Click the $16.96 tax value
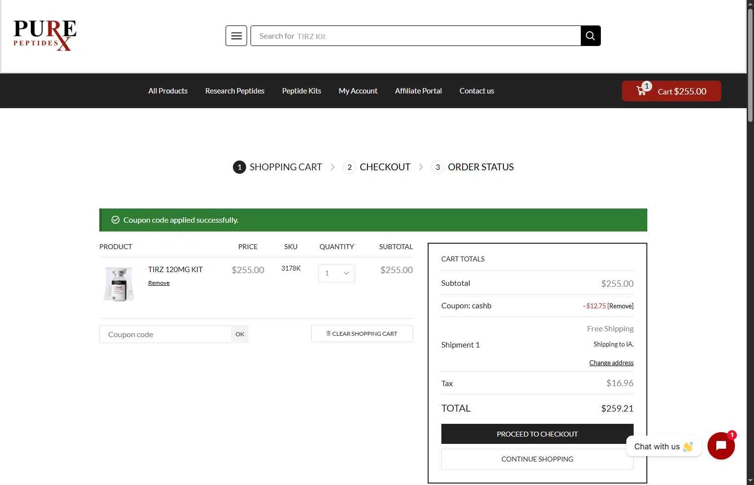The image size is (754, 485). coord(620,383)
